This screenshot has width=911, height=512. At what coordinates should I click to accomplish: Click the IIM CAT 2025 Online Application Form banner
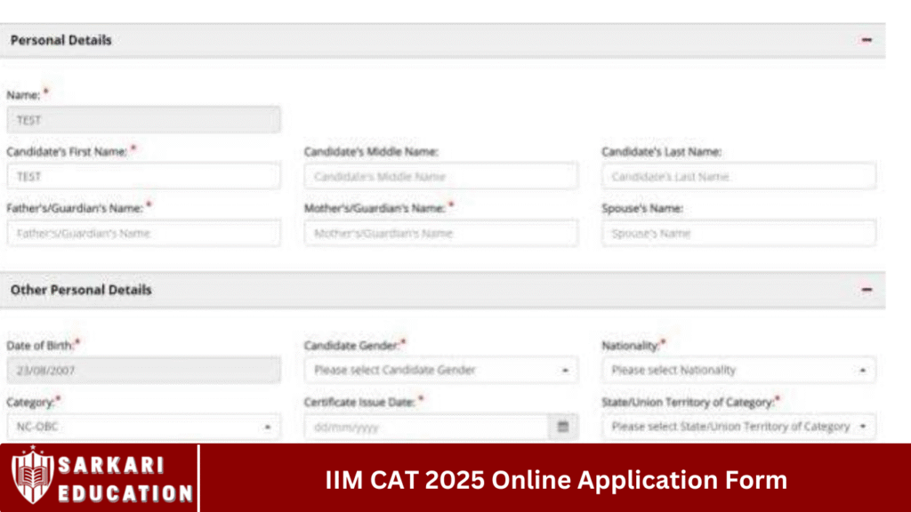pos(555,480)
